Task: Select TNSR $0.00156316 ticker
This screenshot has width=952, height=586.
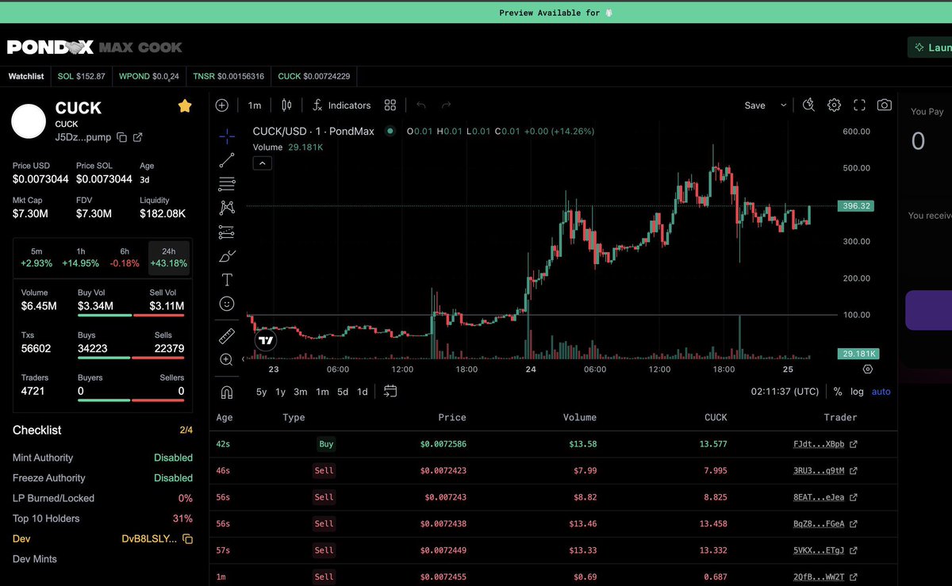Action: 228,76
